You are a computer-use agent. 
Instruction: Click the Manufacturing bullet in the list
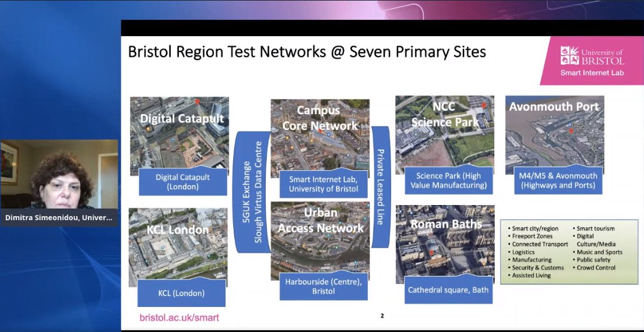[529, 260]
